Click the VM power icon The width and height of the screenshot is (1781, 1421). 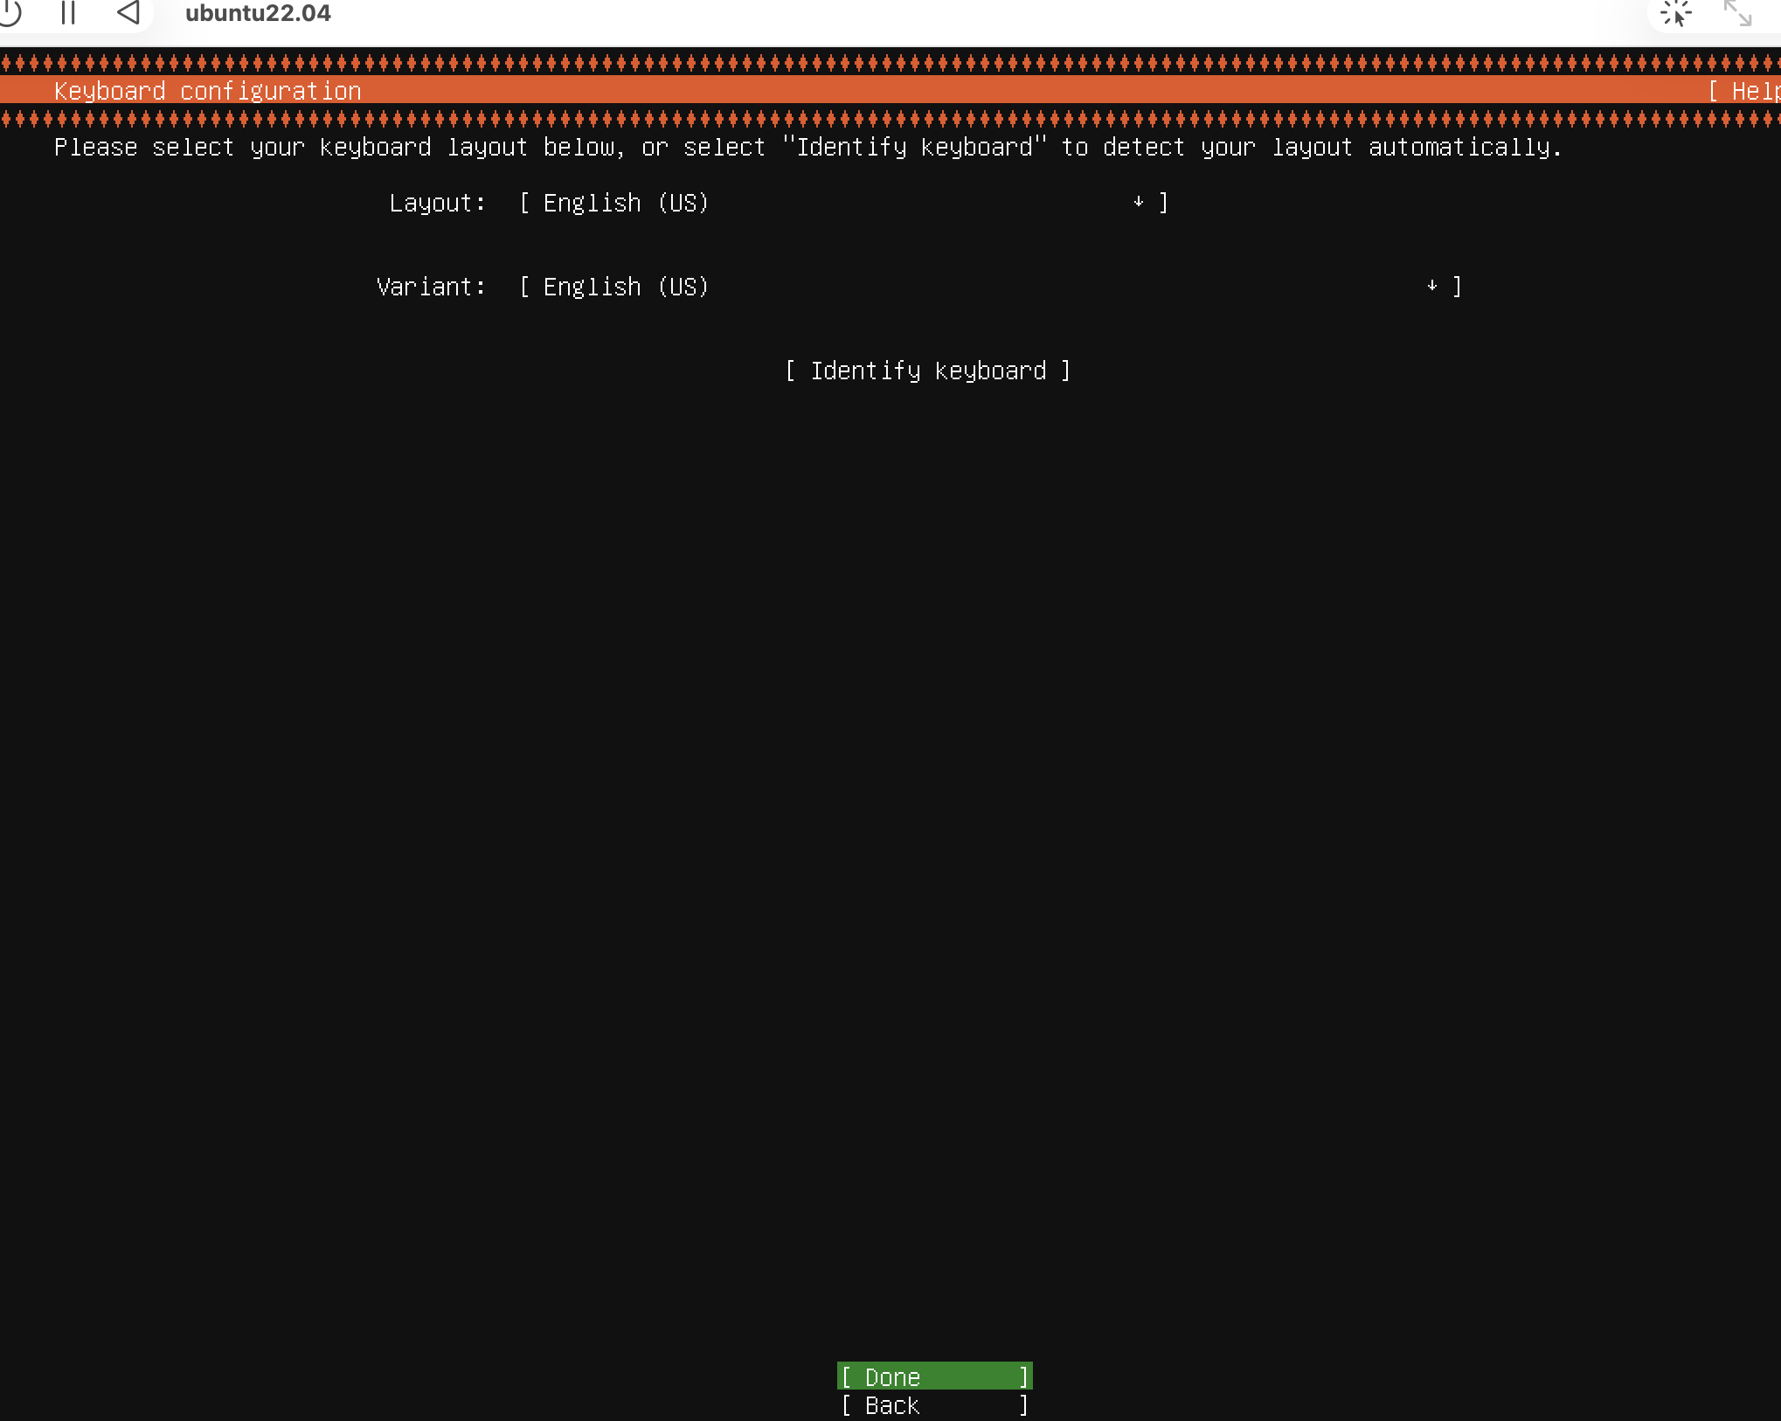pos(10,12)
